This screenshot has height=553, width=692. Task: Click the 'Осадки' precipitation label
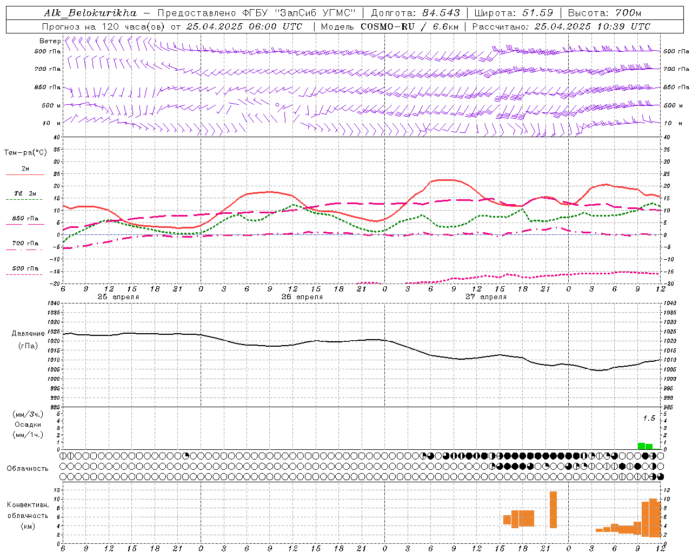(x=28, y=424)
